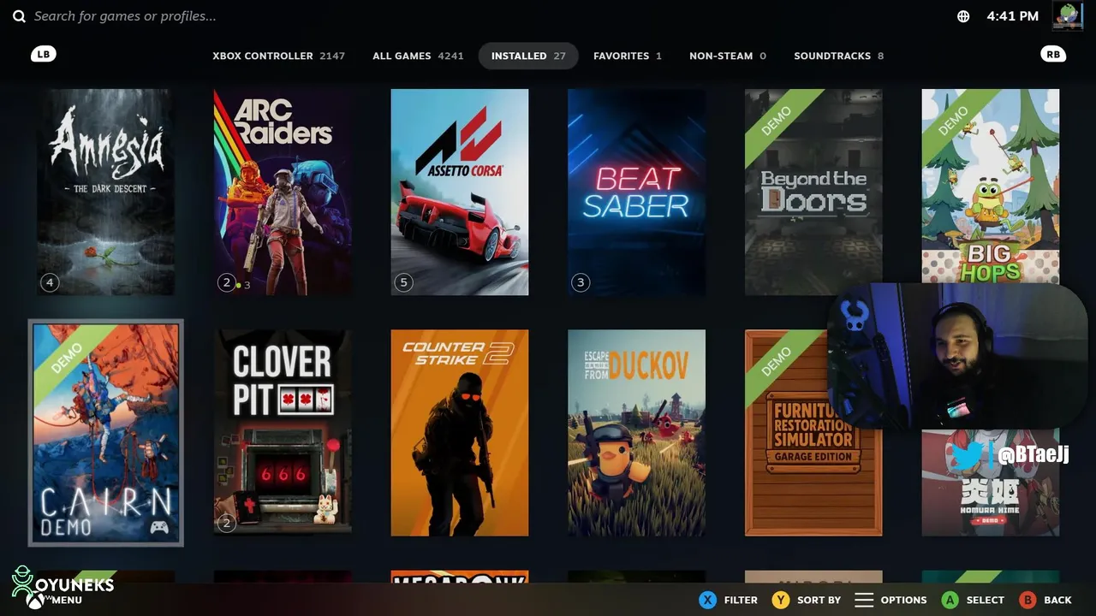Image resolution: width=1096 pixels, height=616 pixels.
Task: Open the Xbox Menu button
Action: [55, 600]
